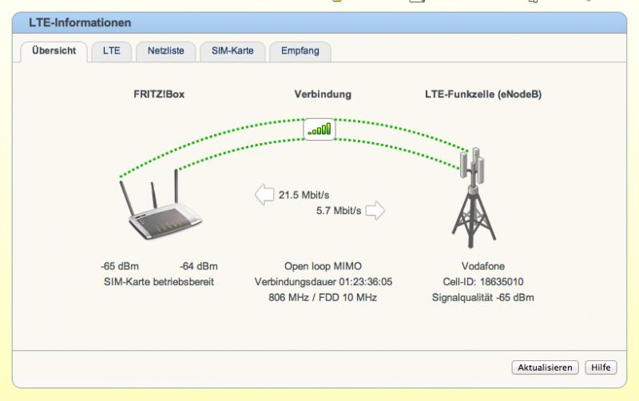Select the SIM-Karte tab
This screenshot has height=401, width=639.
pos(232,51)
